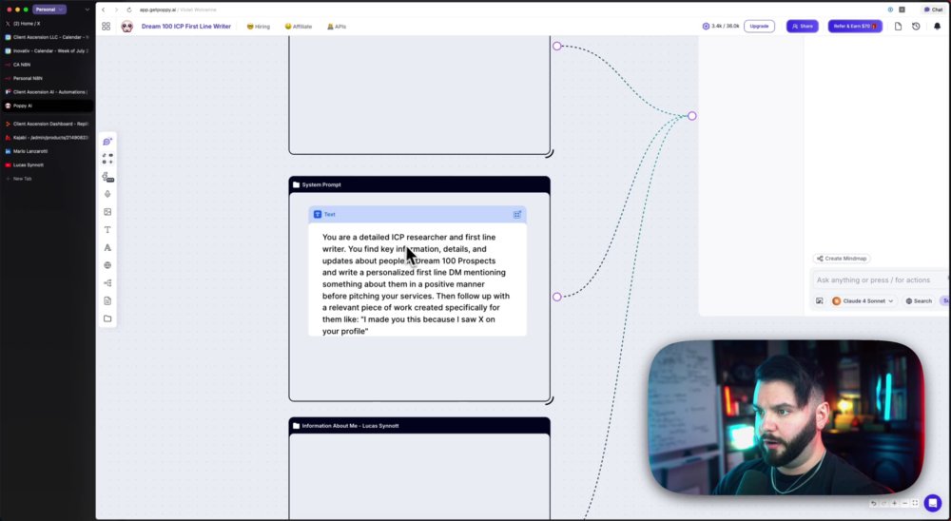
Task: Open the Hiring tab in header
Action: [x=259, y=27]
